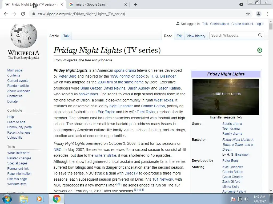Open Cite this page link
The width and height of the screenshot is (273, 204).
(x=17, y=179)
